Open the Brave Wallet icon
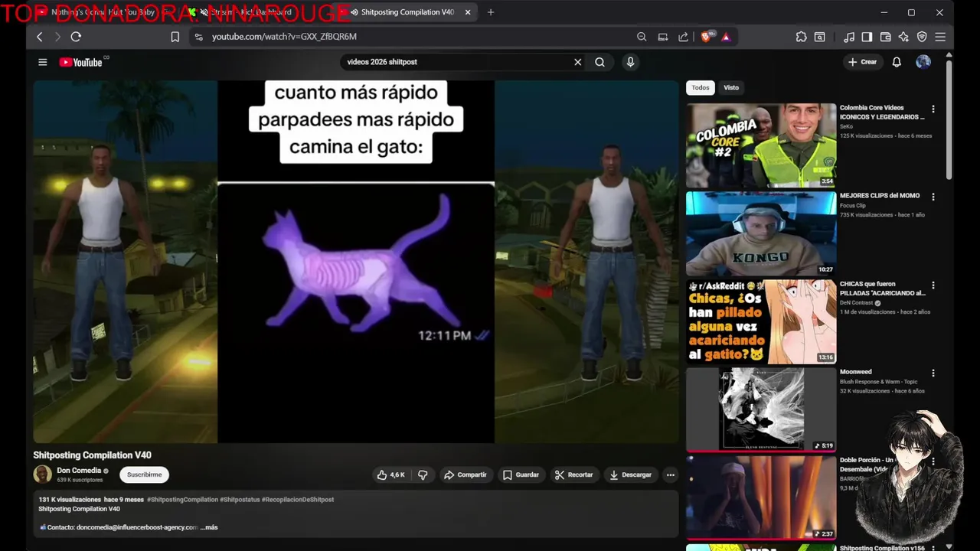The width and height of the screenshot is (980, 551). coord(885,37)
